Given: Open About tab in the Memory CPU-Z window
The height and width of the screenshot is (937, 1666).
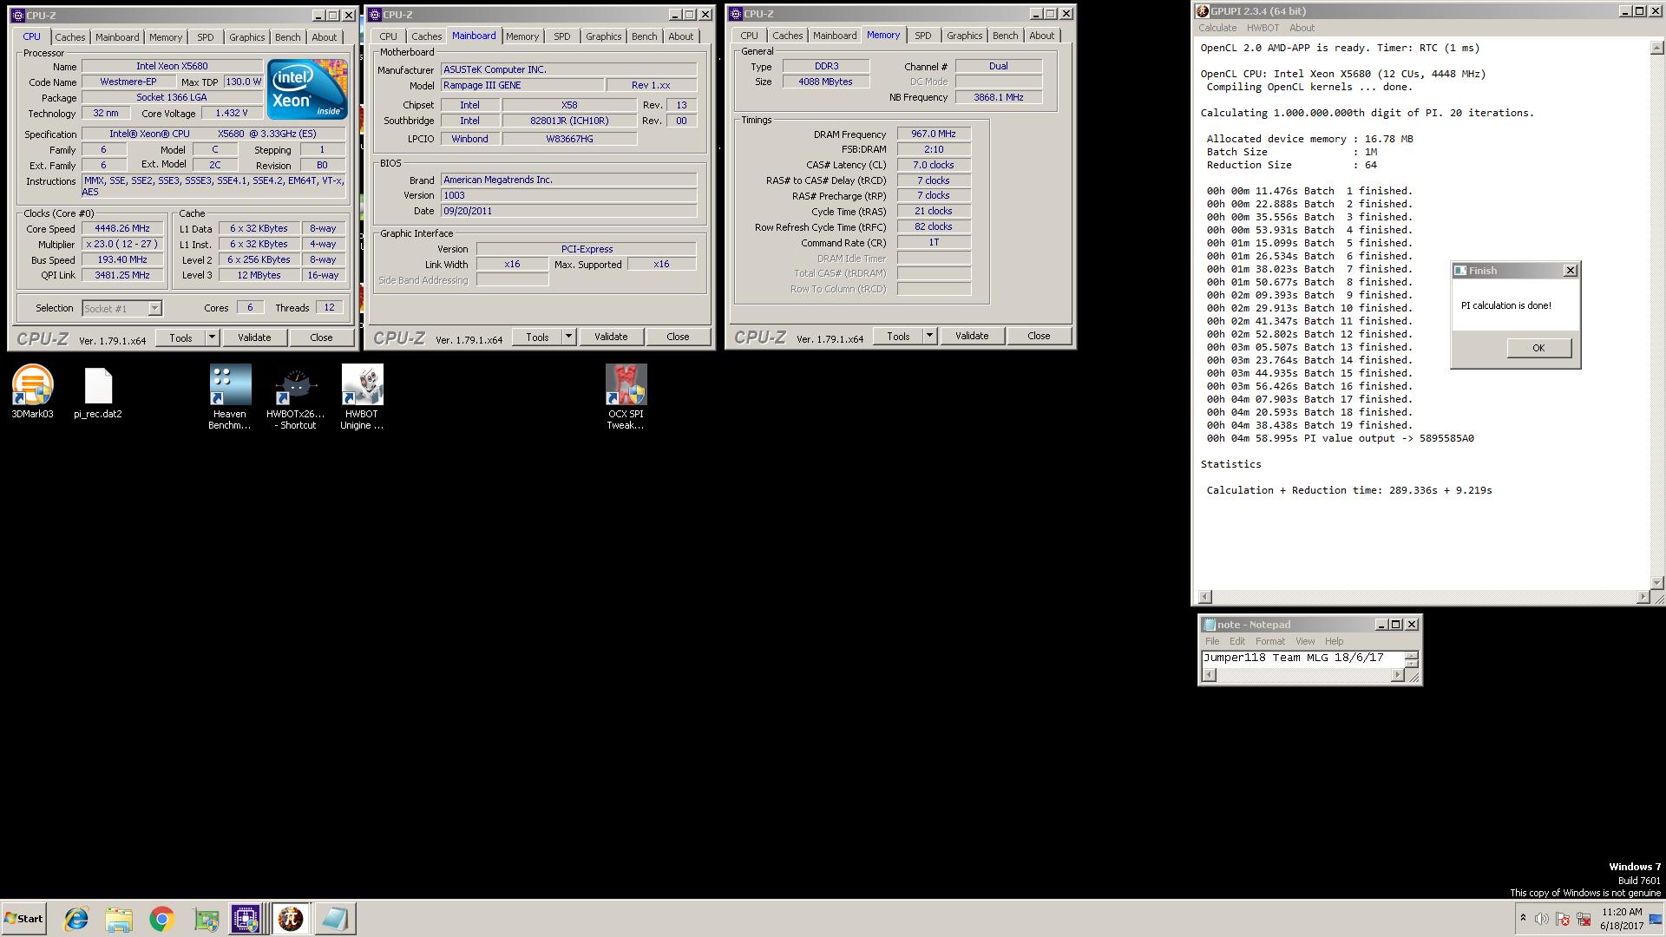Looking at the screenshot, I should click(x=1041, y=36).
